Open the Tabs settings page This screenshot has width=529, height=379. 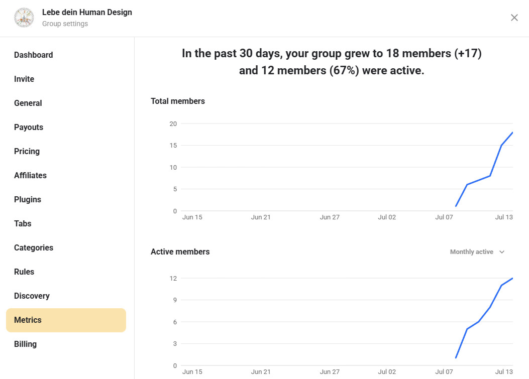[23, 224]
